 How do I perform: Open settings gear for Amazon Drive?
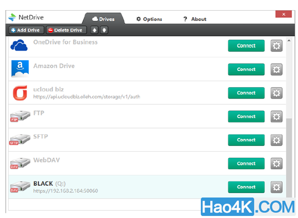(277, 69)
